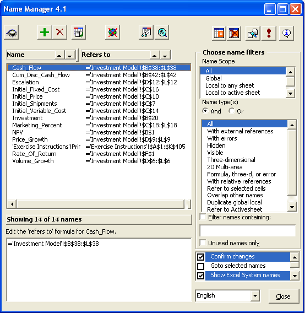Filter by Overlap other names
The width and height of the screenshot is (305, 313).
[244, 195]
